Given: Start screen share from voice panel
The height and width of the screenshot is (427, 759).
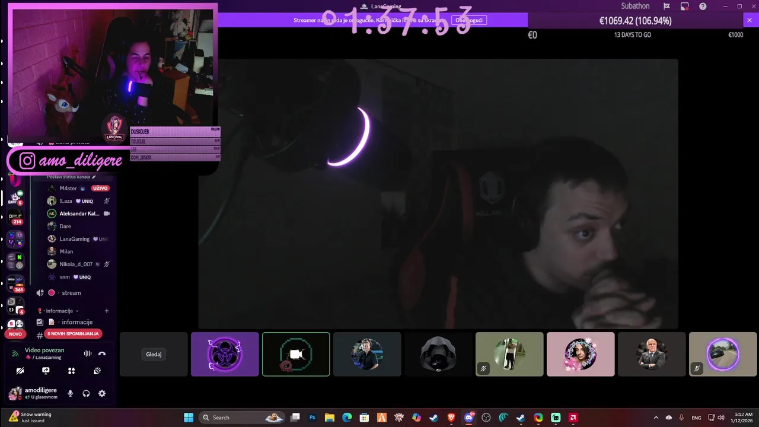Looking at the screenshot, I should point(46,371).
